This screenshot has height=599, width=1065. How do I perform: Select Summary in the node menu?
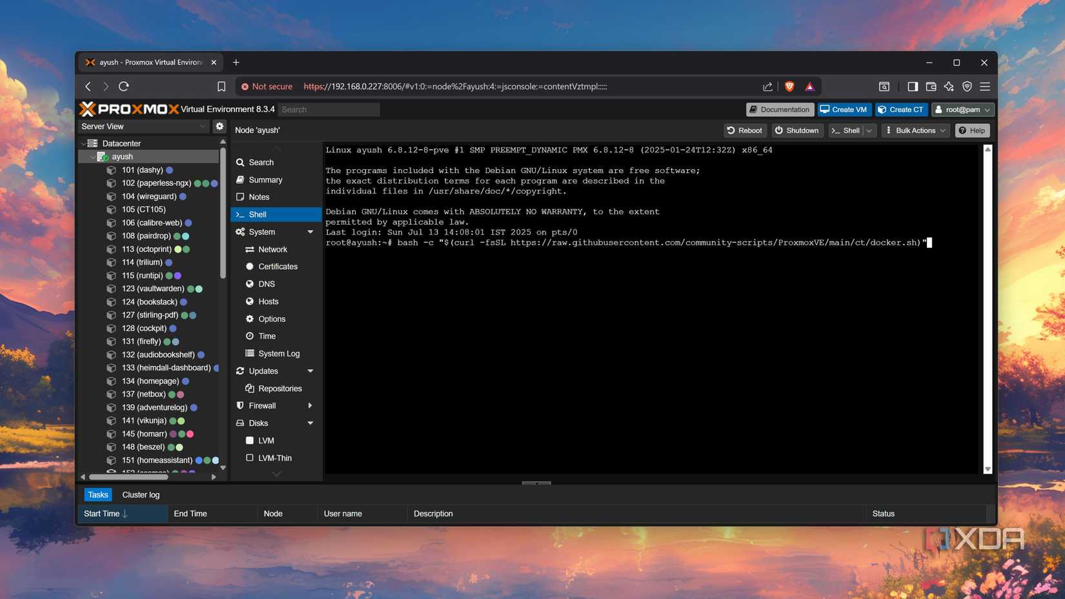(265, 179)
